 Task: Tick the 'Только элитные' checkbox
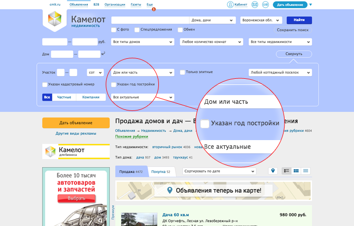(x=182, y=73)
